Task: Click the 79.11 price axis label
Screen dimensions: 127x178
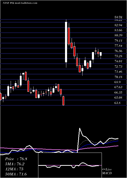Action: click(x=118, y=41)
